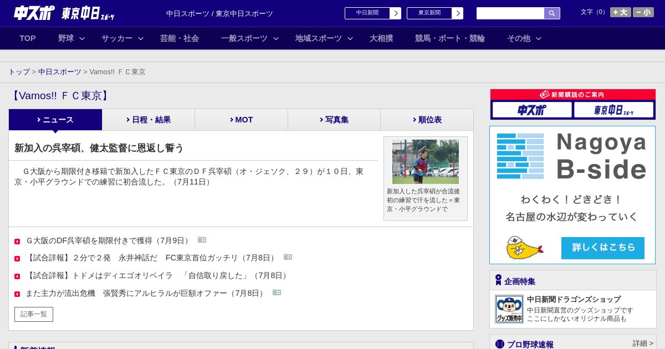Expand the 一般スポーツ dropdown chevron

click(x=276, y=38)
